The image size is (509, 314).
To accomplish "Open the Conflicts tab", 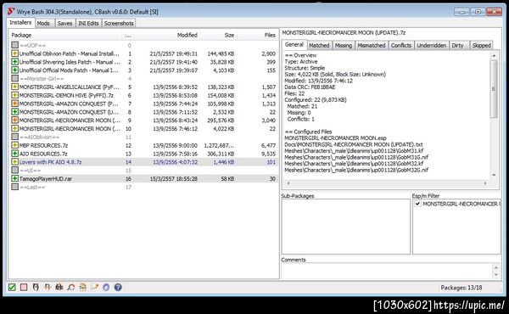I will tap(401, 45).
